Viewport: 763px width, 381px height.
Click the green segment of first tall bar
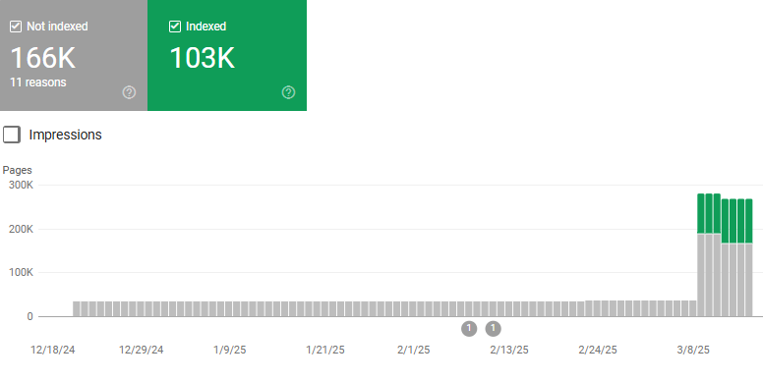(701, 214)
